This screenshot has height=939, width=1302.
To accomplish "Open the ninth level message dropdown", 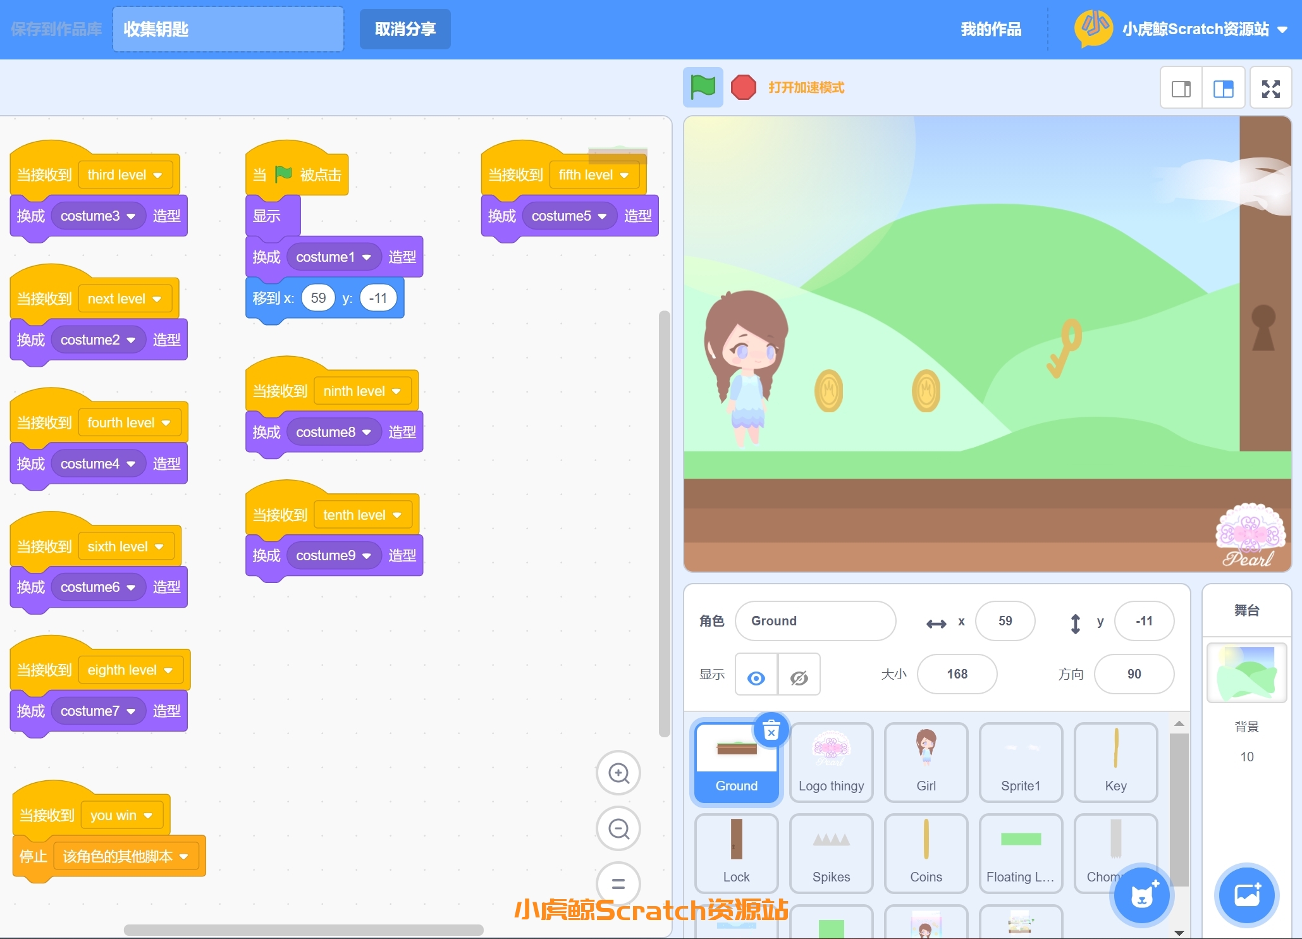I will 362,391.
